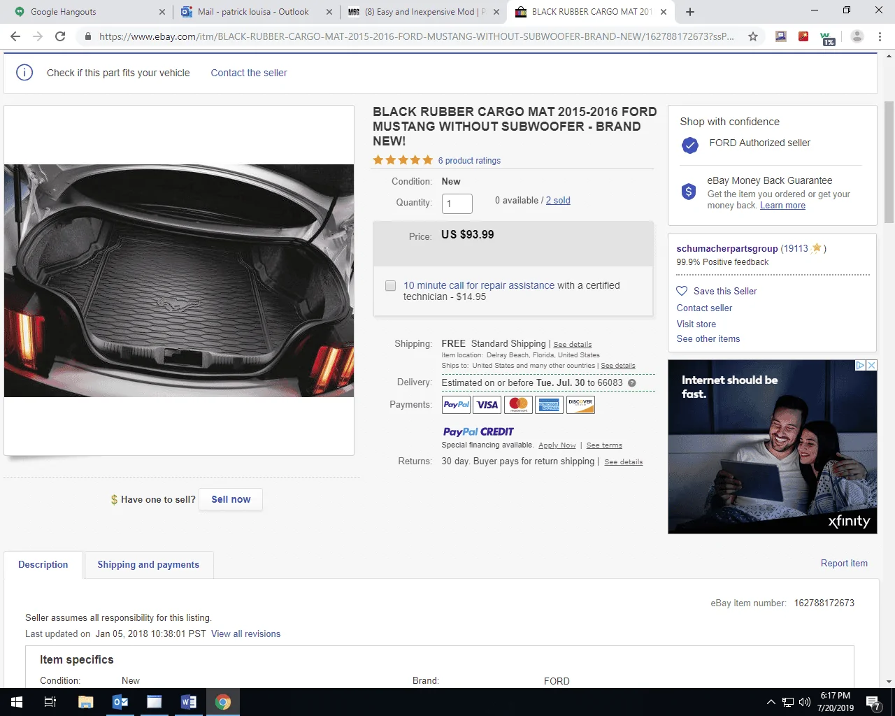
Task: Open the Windows notification center
Action: click(873, 702)
